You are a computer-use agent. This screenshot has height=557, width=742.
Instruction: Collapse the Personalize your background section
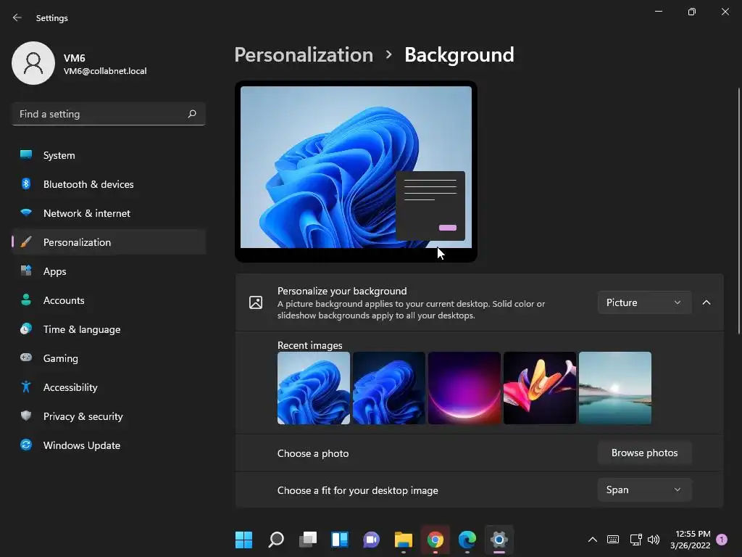coord(706,302)
